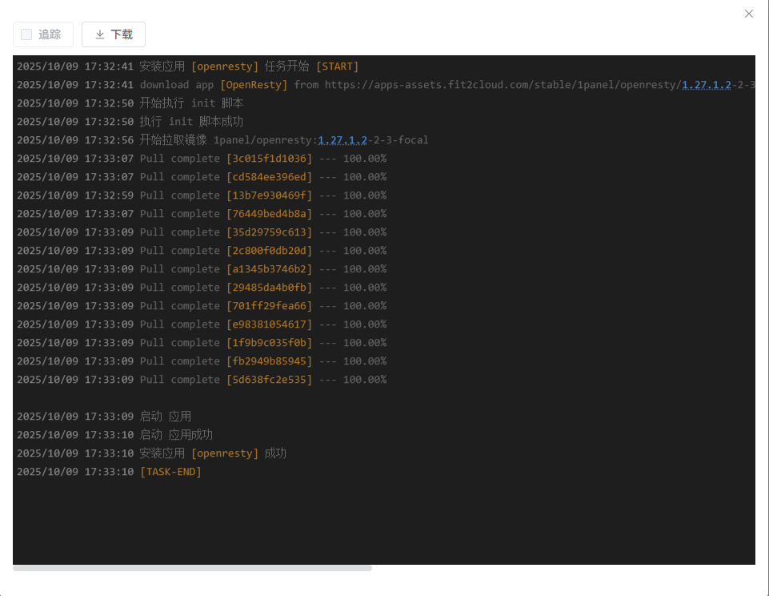Click the 启动 应用成功 log line

[176, 435]
